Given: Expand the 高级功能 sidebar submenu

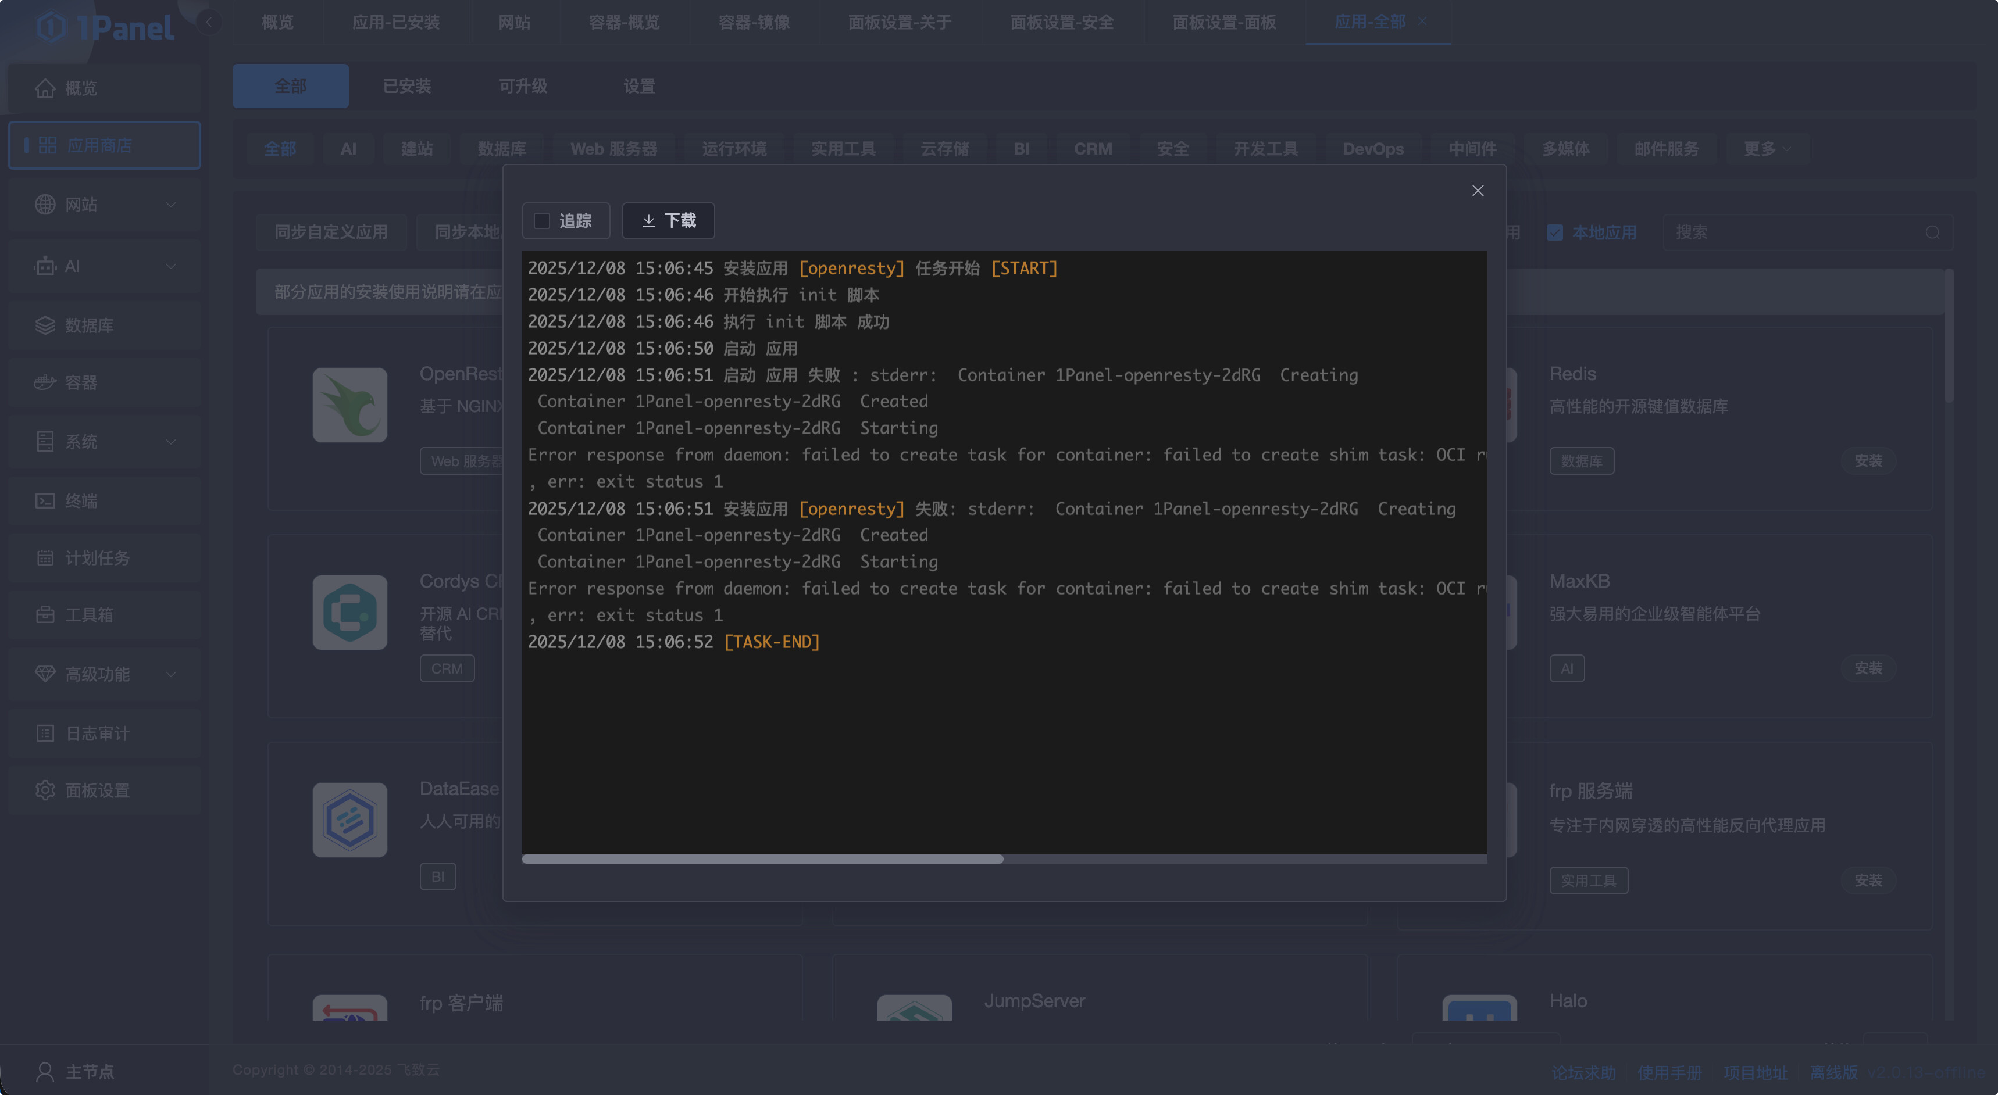Looking at the screenshot, I should point(170,674).
